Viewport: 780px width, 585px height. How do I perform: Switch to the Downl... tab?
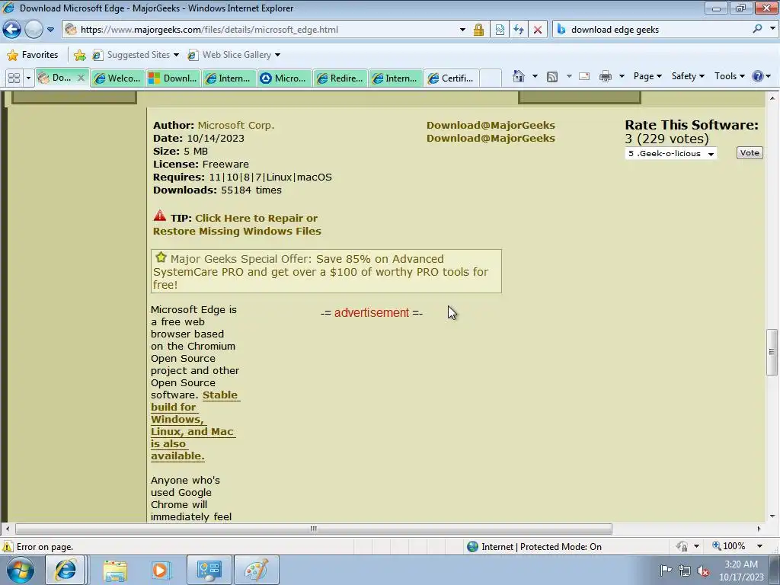174,78
